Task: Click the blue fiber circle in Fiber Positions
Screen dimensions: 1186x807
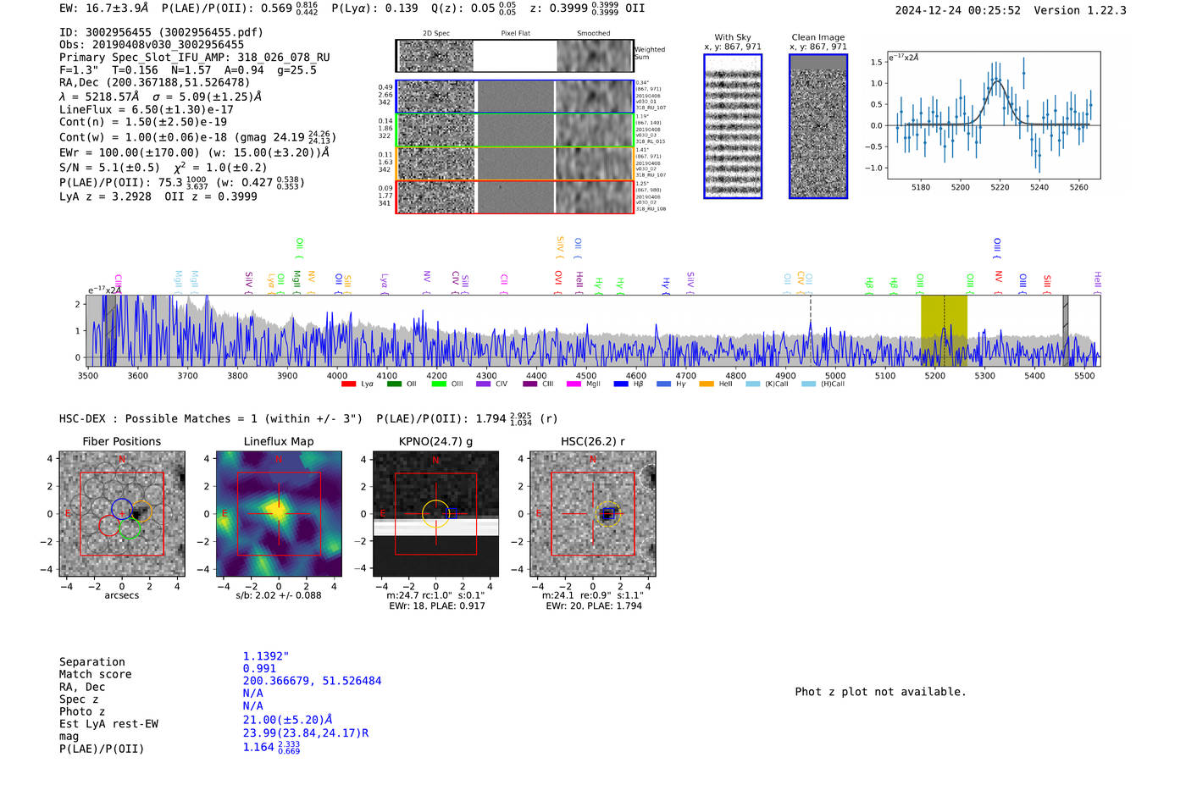Action: click(x=122, y=508)
